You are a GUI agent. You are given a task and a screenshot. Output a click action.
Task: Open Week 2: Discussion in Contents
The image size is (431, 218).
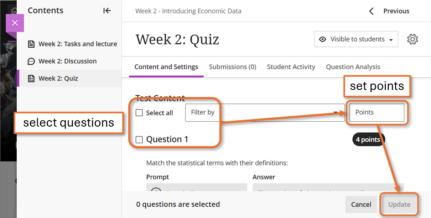click(x=67, y=61)
